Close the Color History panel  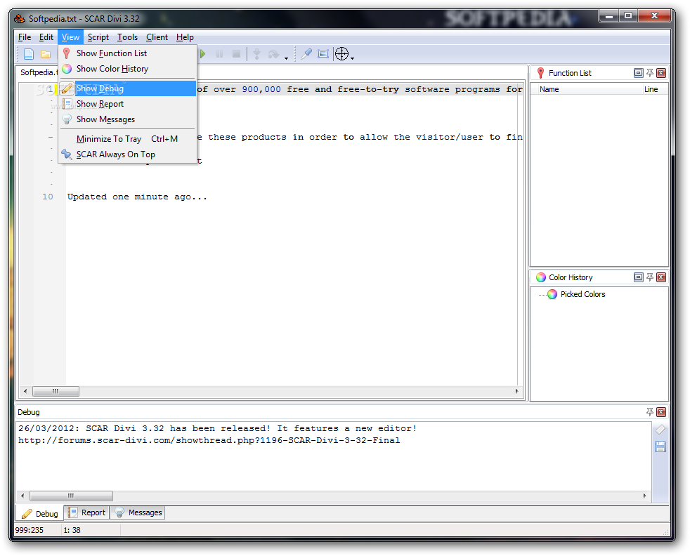[x=661, y=277]
